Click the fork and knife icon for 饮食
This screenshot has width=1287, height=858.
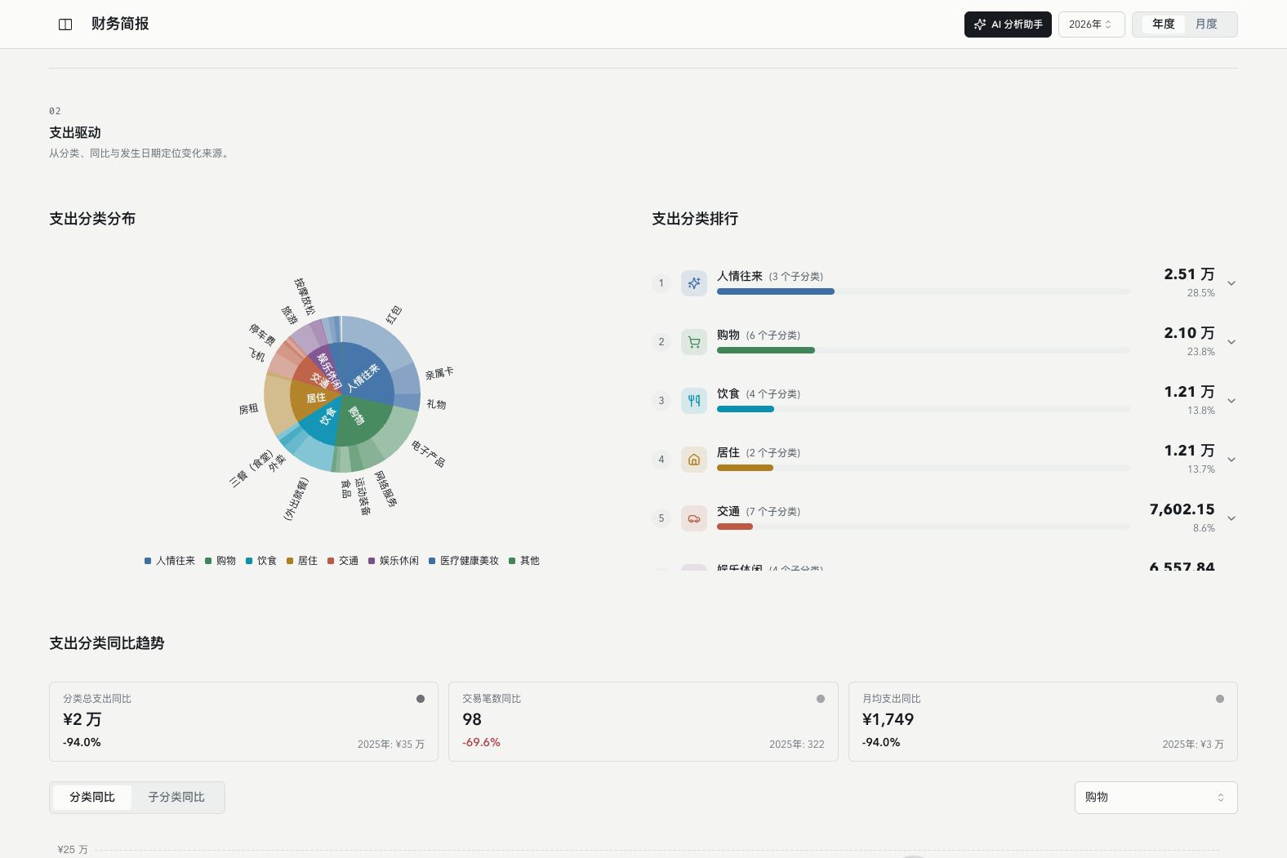tap(694, 401)
